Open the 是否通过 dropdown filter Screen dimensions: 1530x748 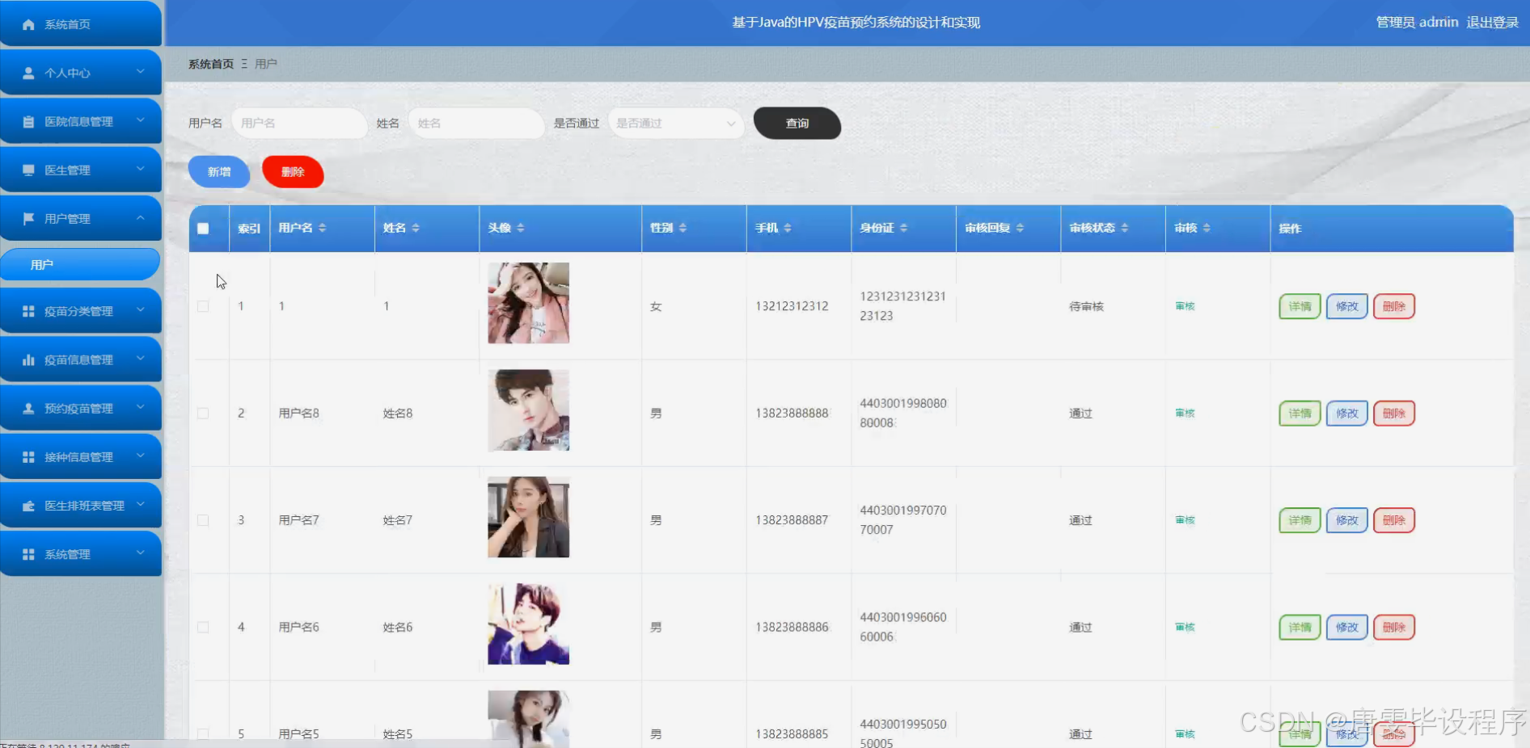[x=675, y=123]
